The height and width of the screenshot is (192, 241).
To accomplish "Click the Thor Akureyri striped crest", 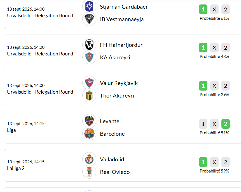I will point(89,96).
